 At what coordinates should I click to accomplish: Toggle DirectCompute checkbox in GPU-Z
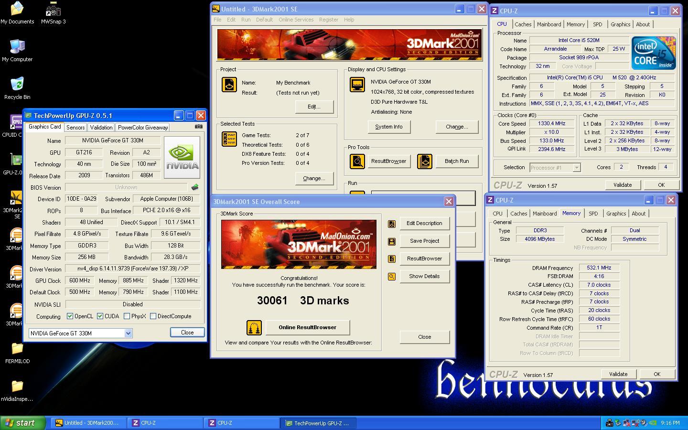click(x=153, y=316)
